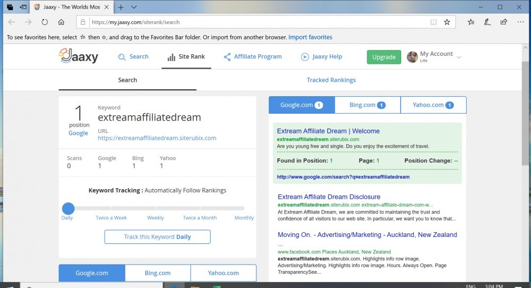This screenshot has height=288, width=531.
Task: Add this page to favorites star
Action: click(447, 22)
